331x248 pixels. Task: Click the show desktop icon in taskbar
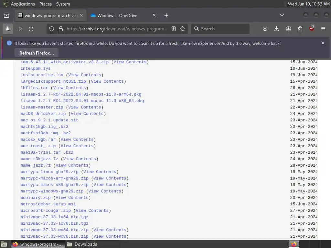pyautogui.click(x=4, y=244)
